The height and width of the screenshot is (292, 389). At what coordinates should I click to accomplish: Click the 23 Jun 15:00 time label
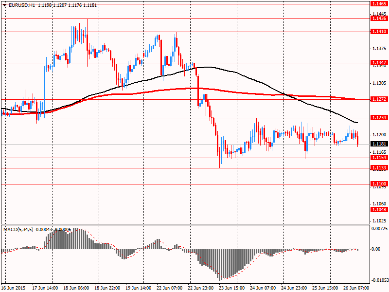coord(232,288)
